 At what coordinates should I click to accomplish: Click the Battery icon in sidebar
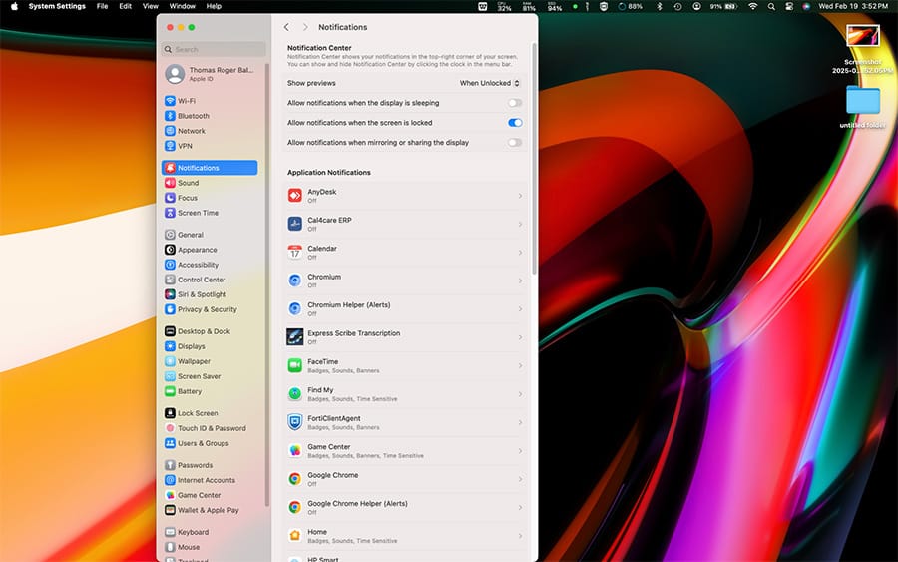pos(170,391)
